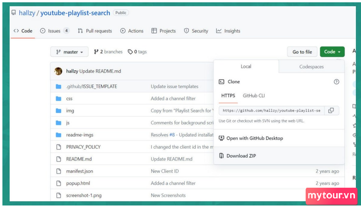The image size is (361, 209).
Task: Go to the Projects tab
Action: pyautogui.click(x=163, y=31)
